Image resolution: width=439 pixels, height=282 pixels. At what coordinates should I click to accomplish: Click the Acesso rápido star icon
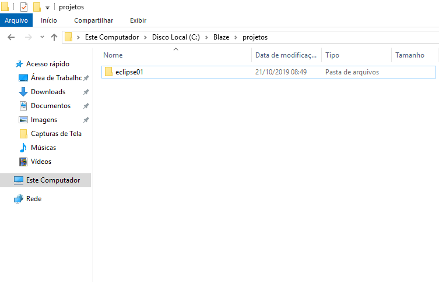(x=19, y=64)
